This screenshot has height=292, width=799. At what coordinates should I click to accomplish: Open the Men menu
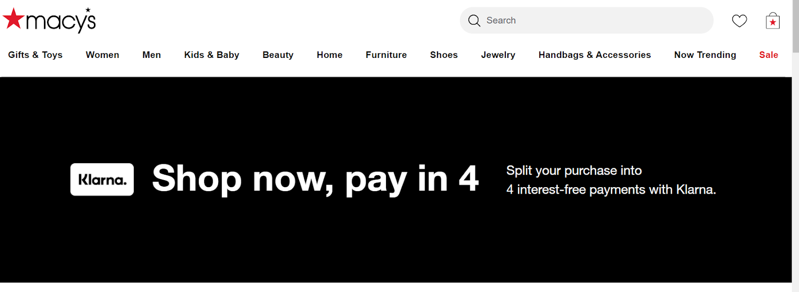[151, 55]
